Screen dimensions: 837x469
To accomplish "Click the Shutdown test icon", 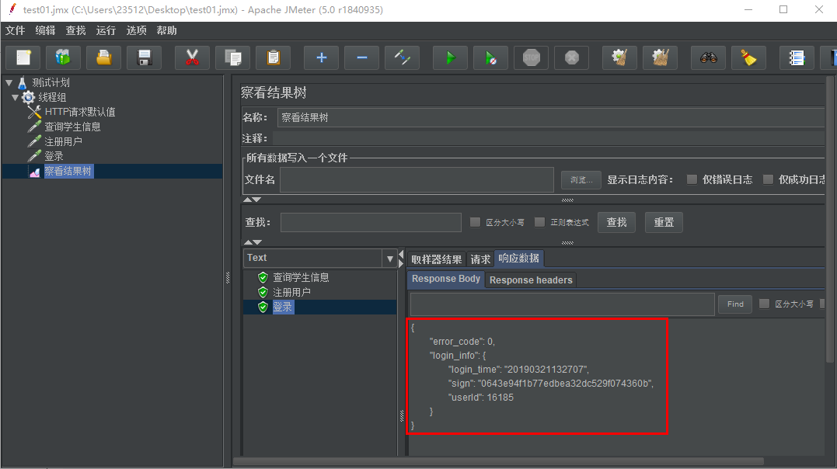I will (x=572, y=57).
